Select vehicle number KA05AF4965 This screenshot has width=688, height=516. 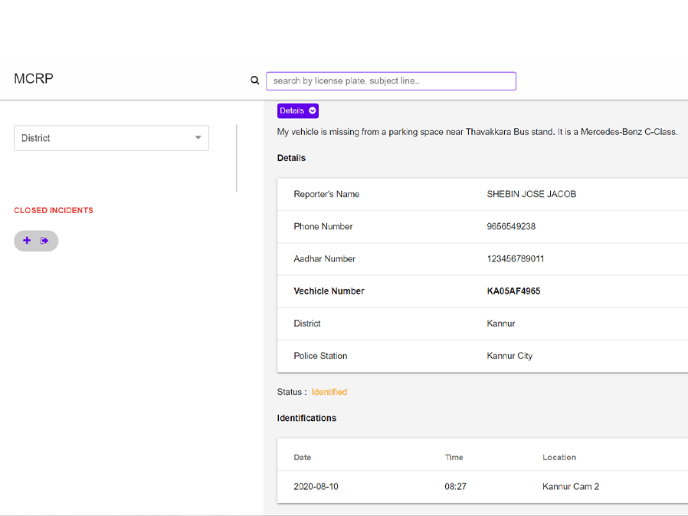513,291
